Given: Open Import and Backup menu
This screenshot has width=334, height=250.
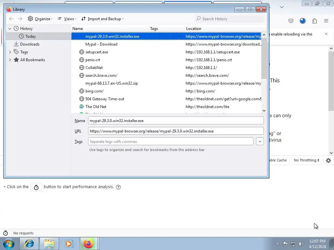Looking at the screenshot, I should pyautogui.click(x=102, y=19).
